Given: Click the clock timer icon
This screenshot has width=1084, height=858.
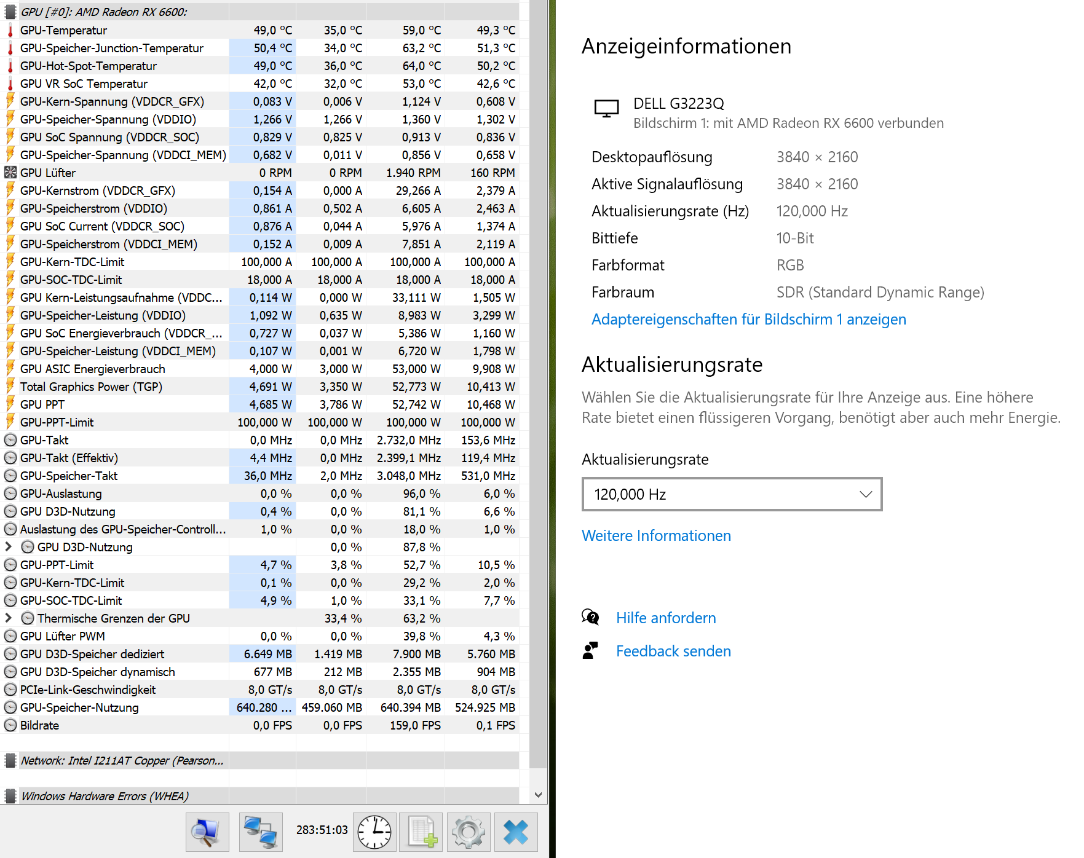Looking at the screenshot, I should pos(375,832).
